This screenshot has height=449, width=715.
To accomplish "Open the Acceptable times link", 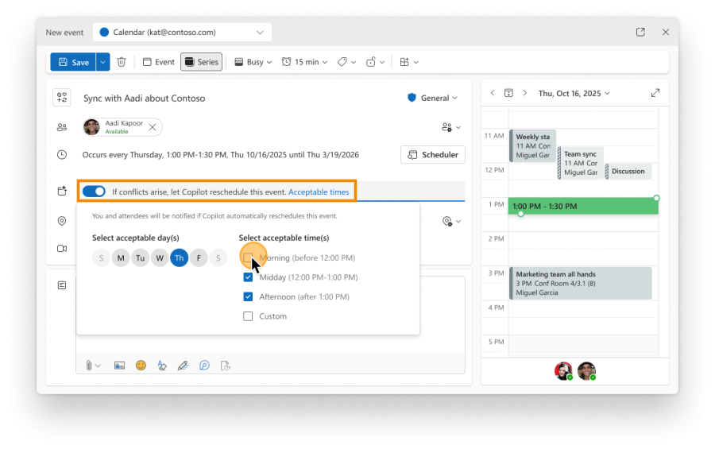I will click(319, 192).
